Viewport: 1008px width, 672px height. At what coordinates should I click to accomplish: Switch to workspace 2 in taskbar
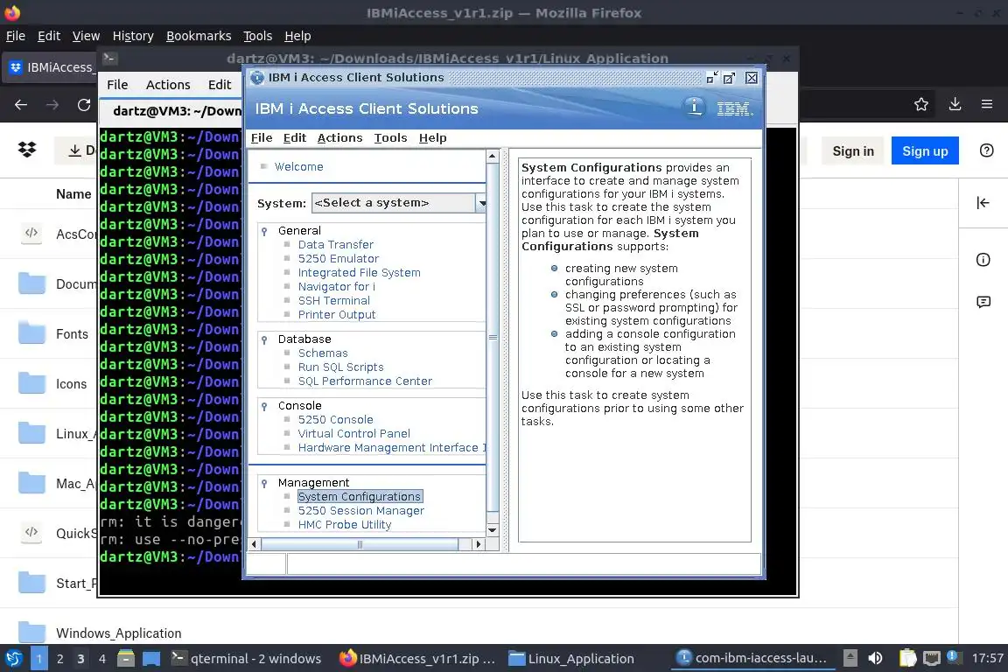coord(59,659)
